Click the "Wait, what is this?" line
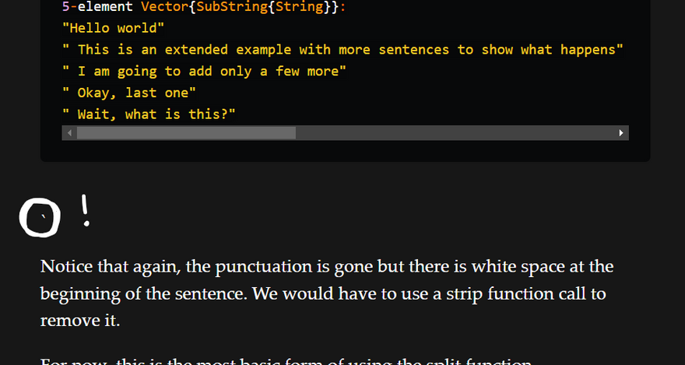The image size is (685, 365). 149,115
